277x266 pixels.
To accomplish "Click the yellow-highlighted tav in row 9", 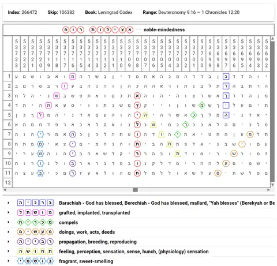I will click(178, 153).
